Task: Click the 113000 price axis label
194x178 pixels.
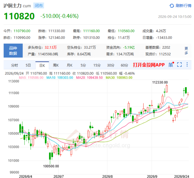Action: pyautogui.click(x=14, y=81)
